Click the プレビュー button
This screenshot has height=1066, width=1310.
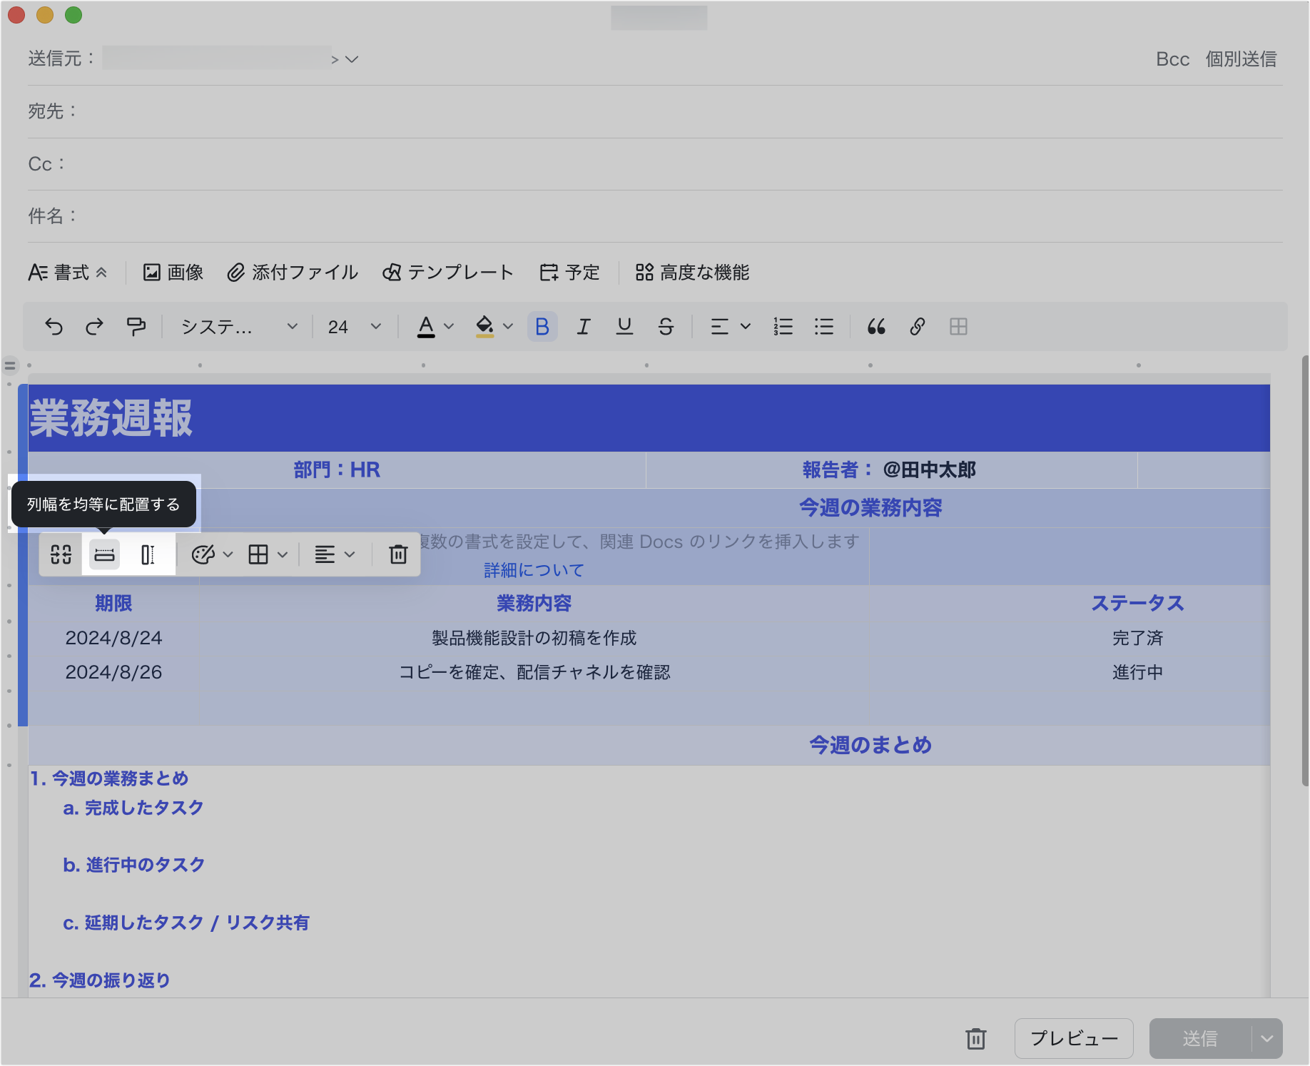pyautogui.click(x=1074, y=1039)
